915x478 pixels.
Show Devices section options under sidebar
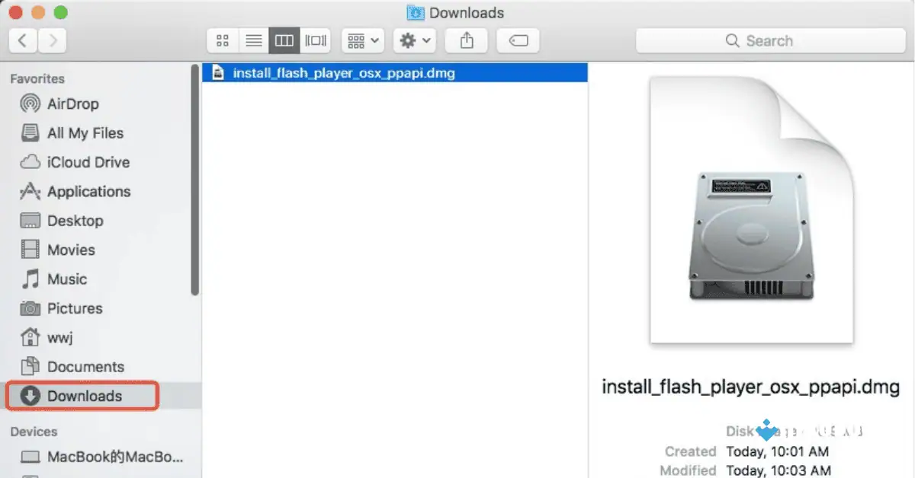[34, 432]
